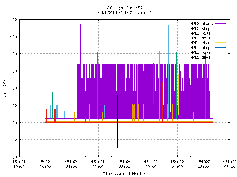Click the light blue NPD2 bias legend line
The width and height of the screenshot is (237, 177).
(221, 33)
